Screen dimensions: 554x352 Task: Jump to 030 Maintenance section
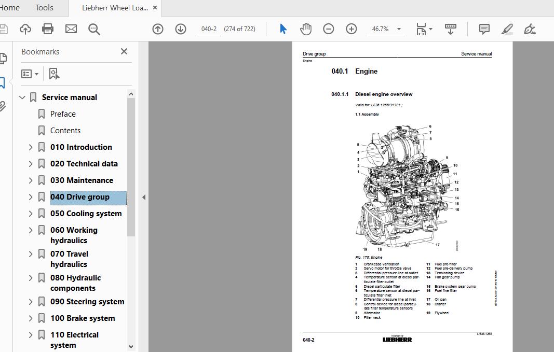tap(82, 180)
